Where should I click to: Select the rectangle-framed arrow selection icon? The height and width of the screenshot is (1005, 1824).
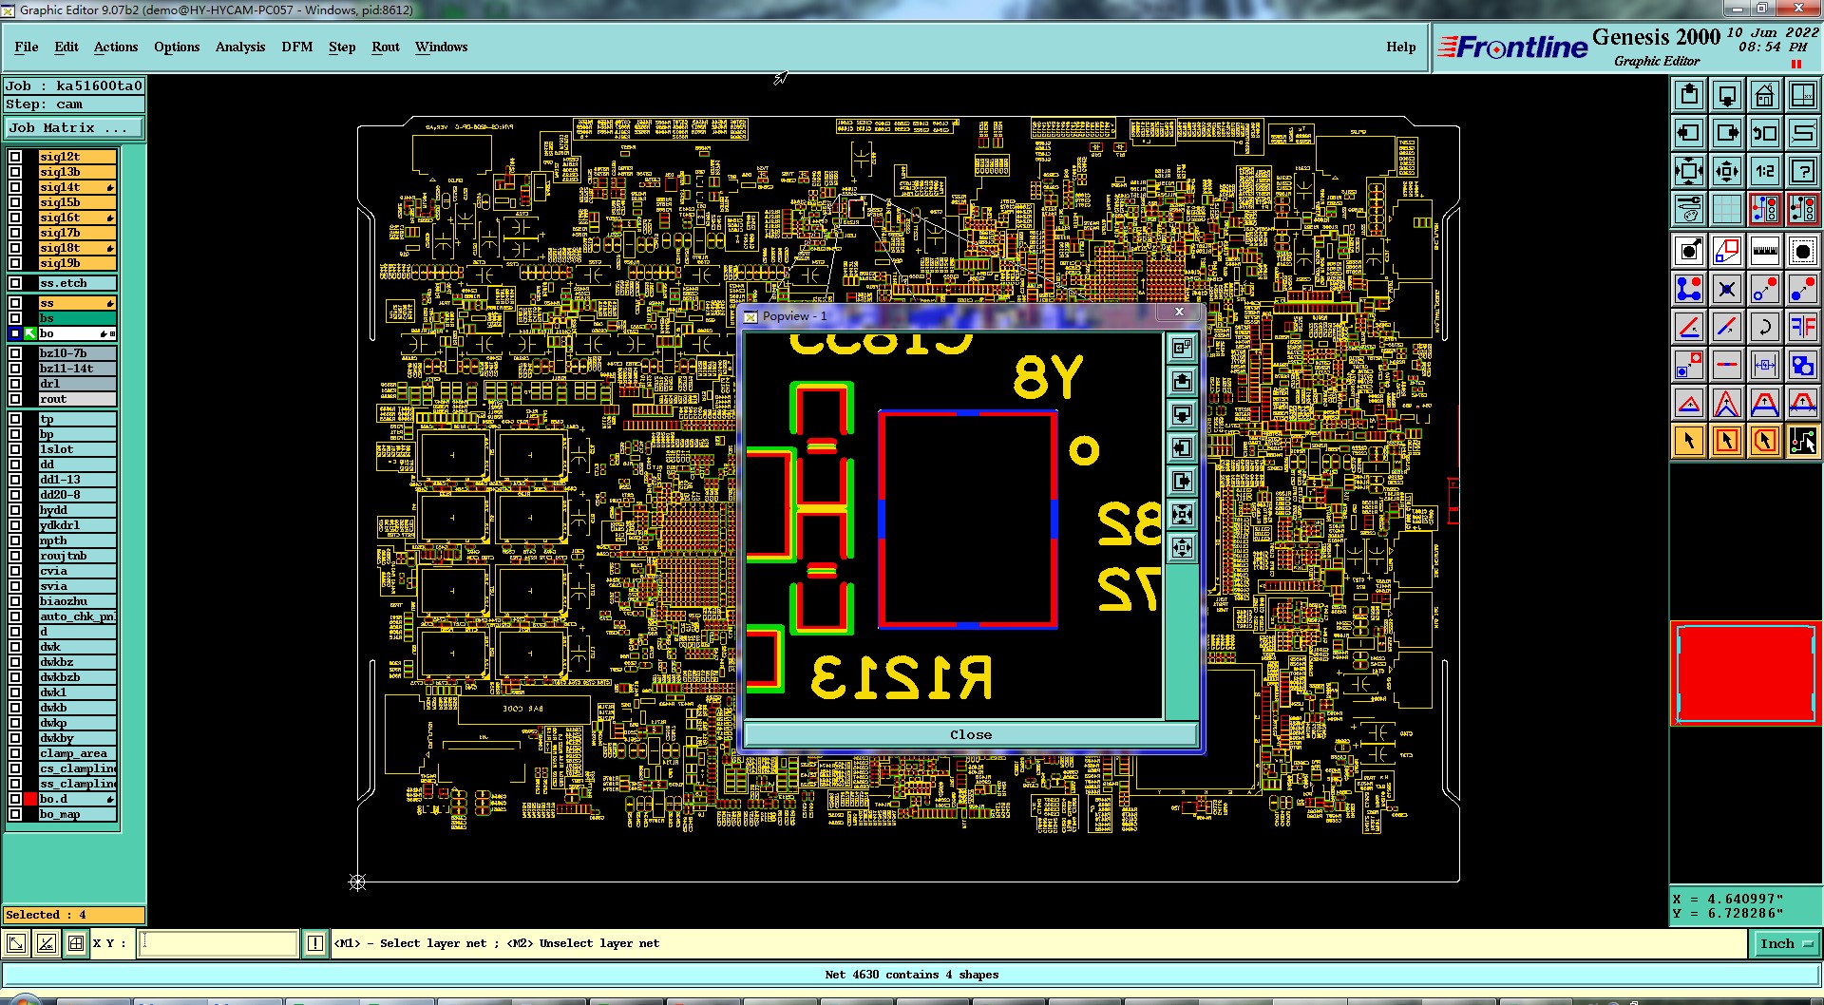coord(1727,441)
